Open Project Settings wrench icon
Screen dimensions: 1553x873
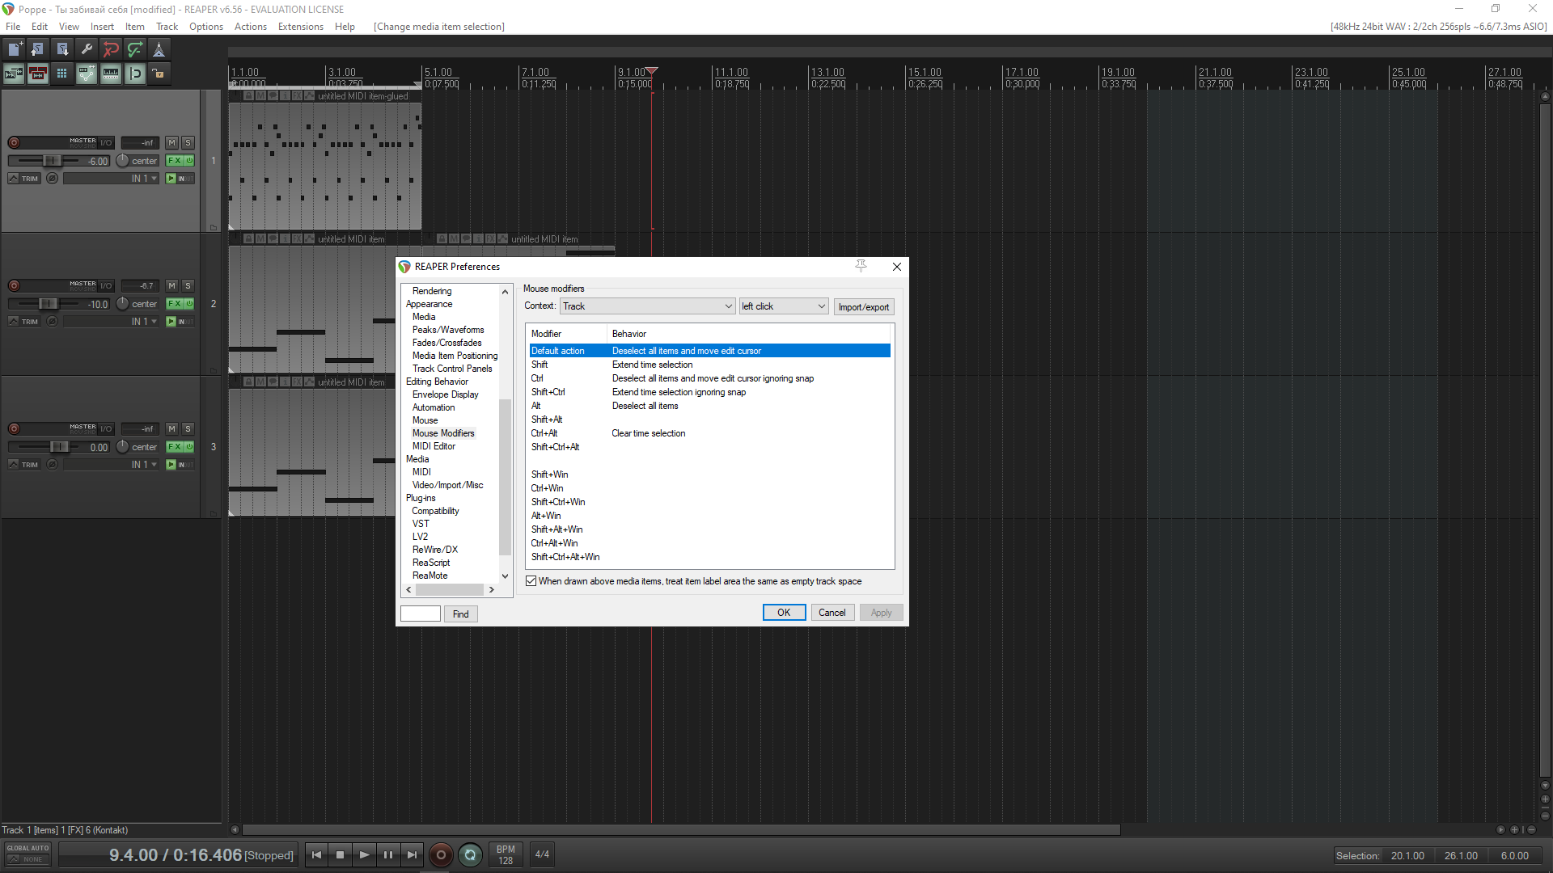87,49
